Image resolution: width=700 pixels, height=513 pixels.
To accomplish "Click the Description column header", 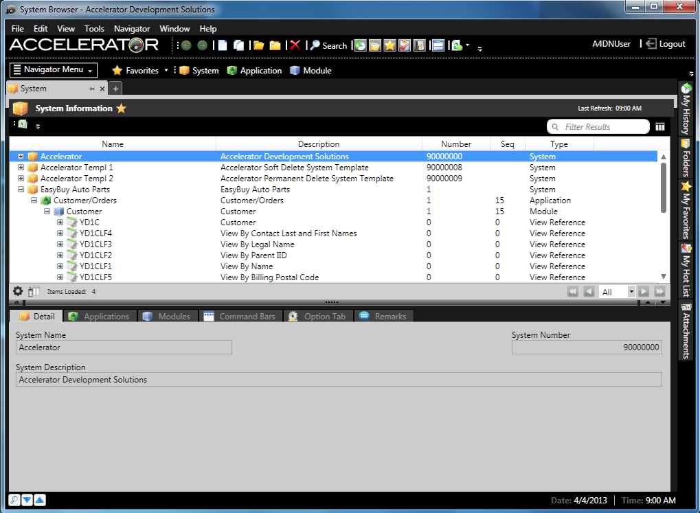I will pos(319,144).
